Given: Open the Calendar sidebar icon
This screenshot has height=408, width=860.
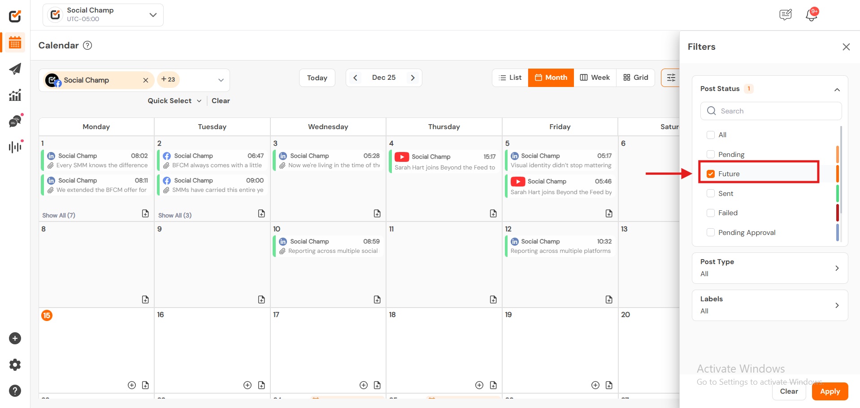Looking at the screenshot, I should [15, 43].
